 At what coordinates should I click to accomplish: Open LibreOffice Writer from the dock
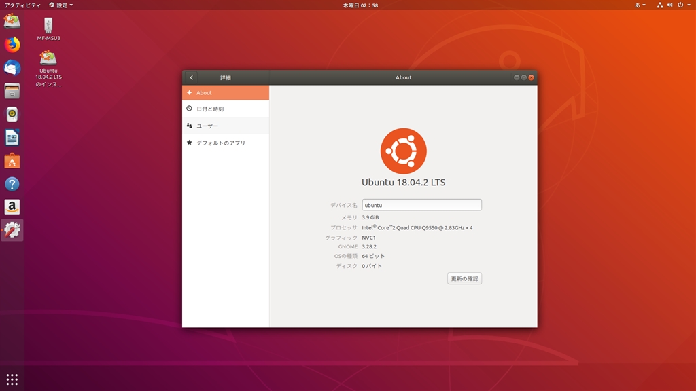coord(12,138)
